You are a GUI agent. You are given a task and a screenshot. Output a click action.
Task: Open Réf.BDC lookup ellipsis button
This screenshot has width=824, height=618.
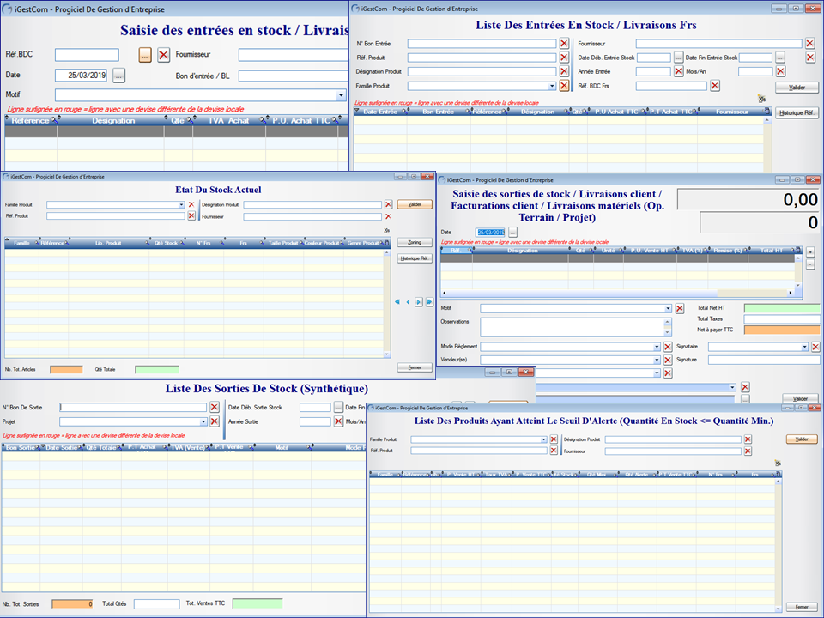pos(145,55)
